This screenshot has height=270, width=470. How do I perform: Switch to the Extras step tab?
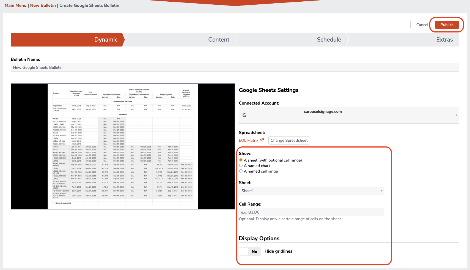[403, 40]
